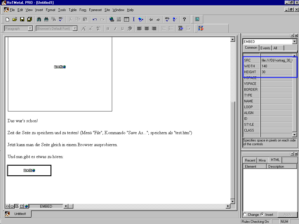
Task: Validate HTML with the HTML checkmark icon
Action: (x=167, y=20)
